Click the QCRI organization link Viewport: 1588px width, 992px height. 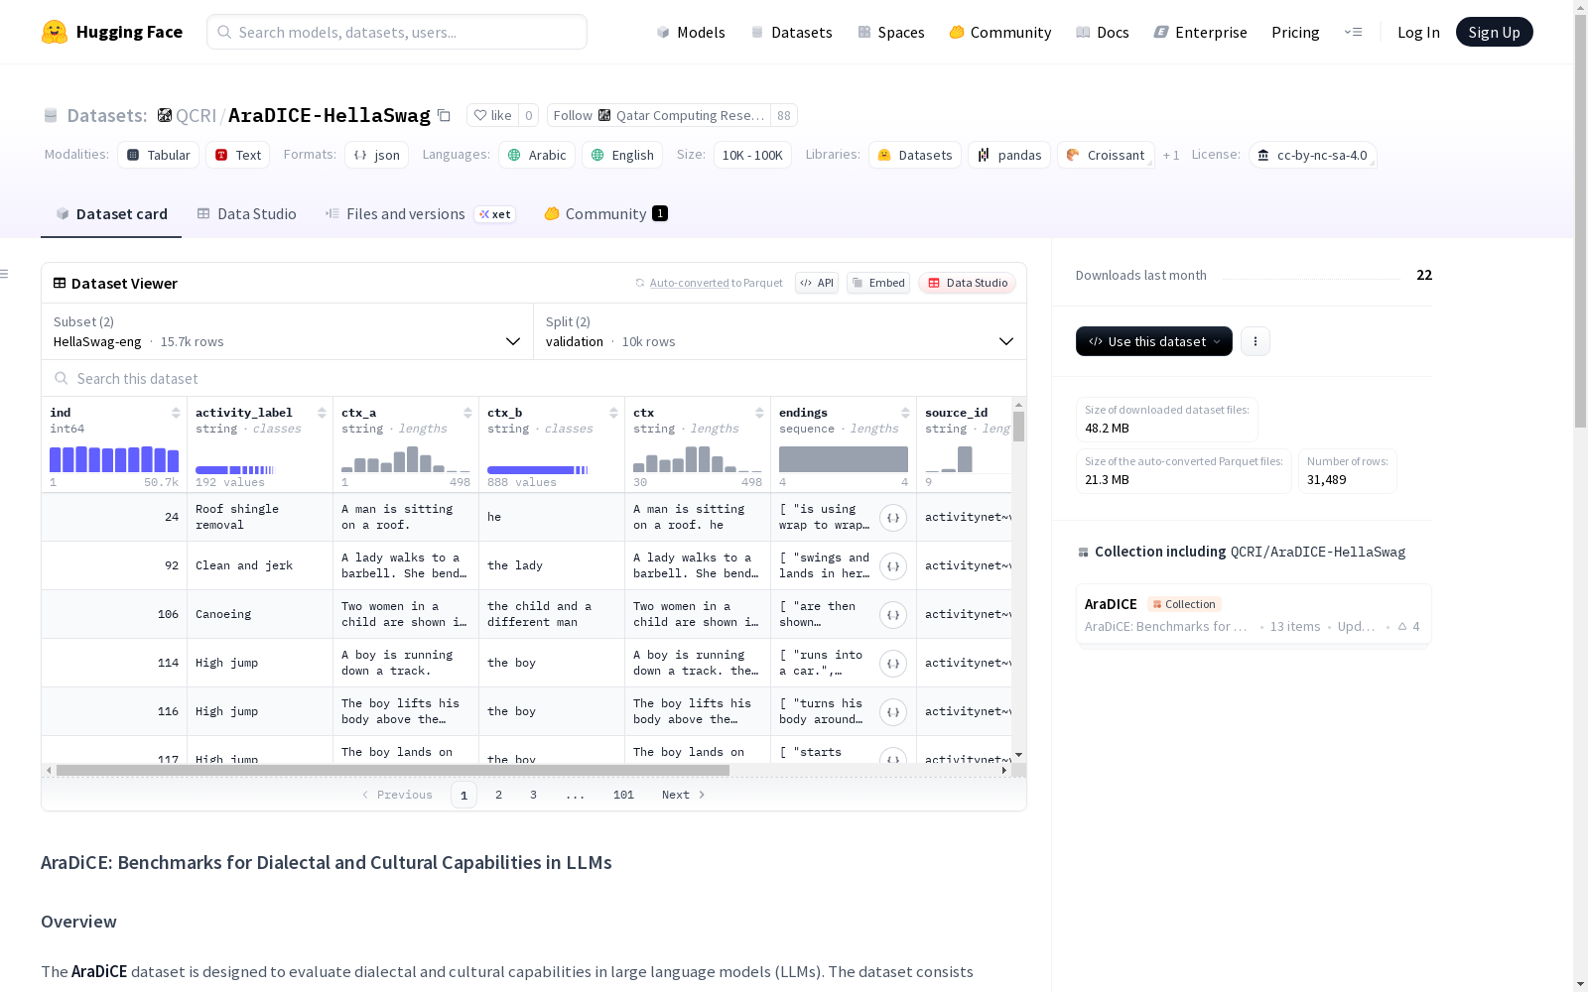tap(196, 116)
